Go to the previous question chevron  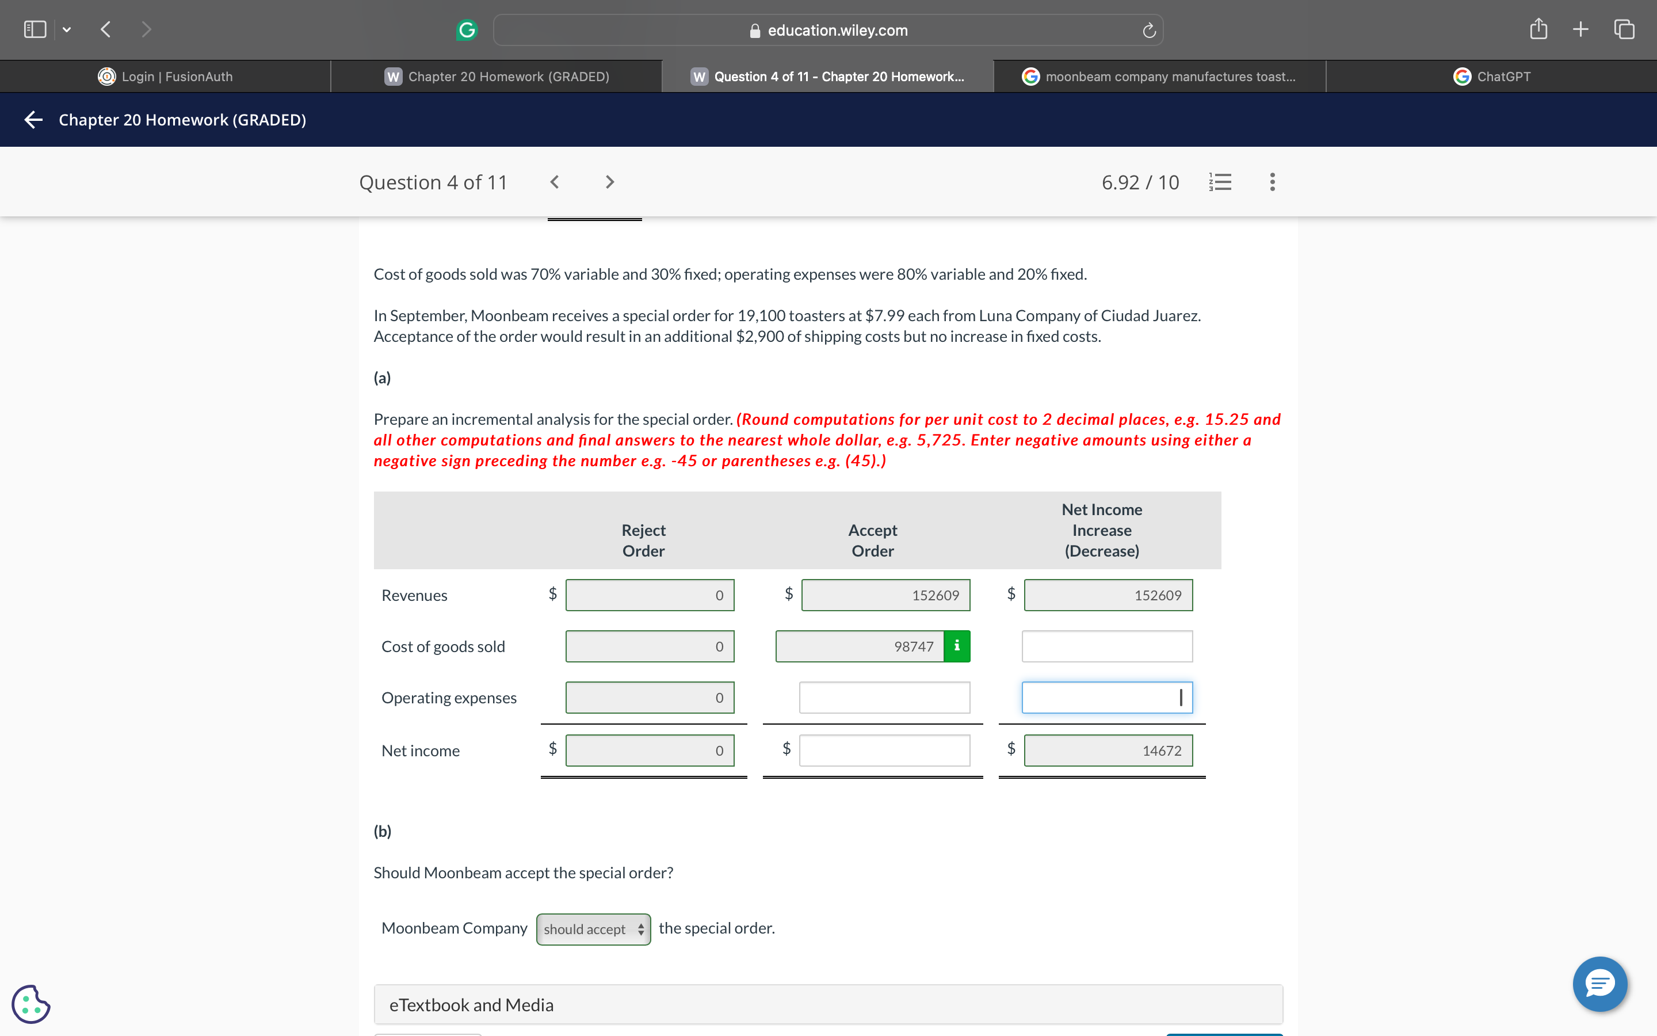[555, 181]
